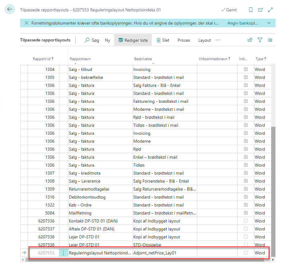296x270 pixels.
Task: Open the Proces menu
Action: click(184, 40)
